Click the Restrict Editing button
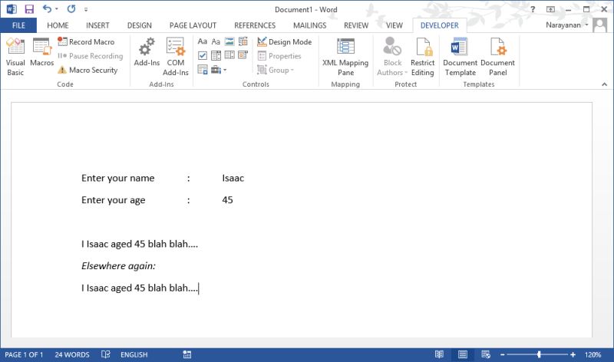 coord(423,57)
